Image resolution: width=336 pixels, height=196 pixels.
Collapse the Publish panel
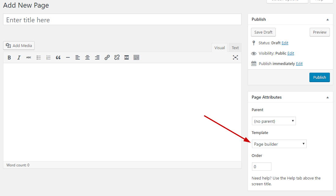[x=327, y=20]
